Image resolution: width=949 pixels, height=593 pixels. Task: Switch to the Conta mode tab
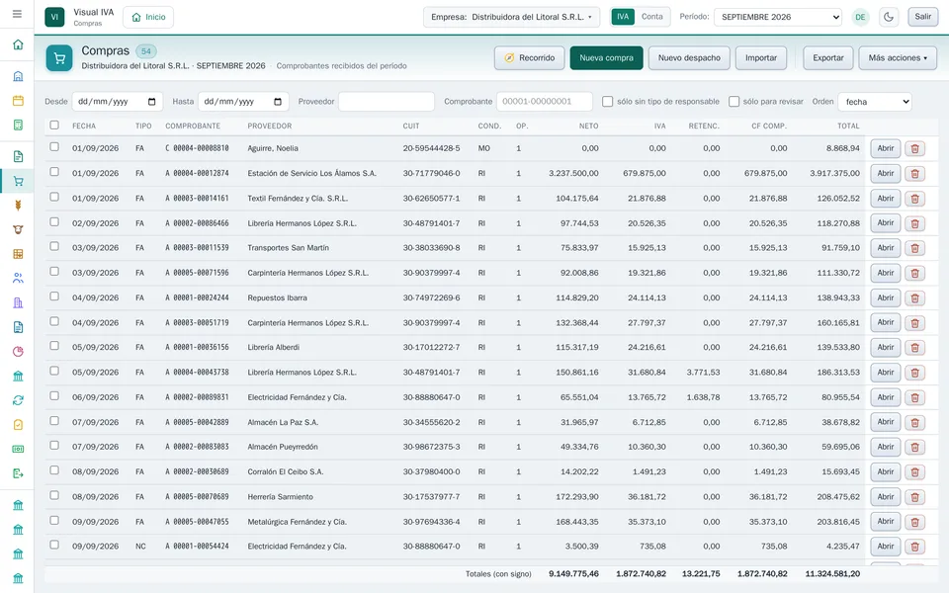click(651, 17)
